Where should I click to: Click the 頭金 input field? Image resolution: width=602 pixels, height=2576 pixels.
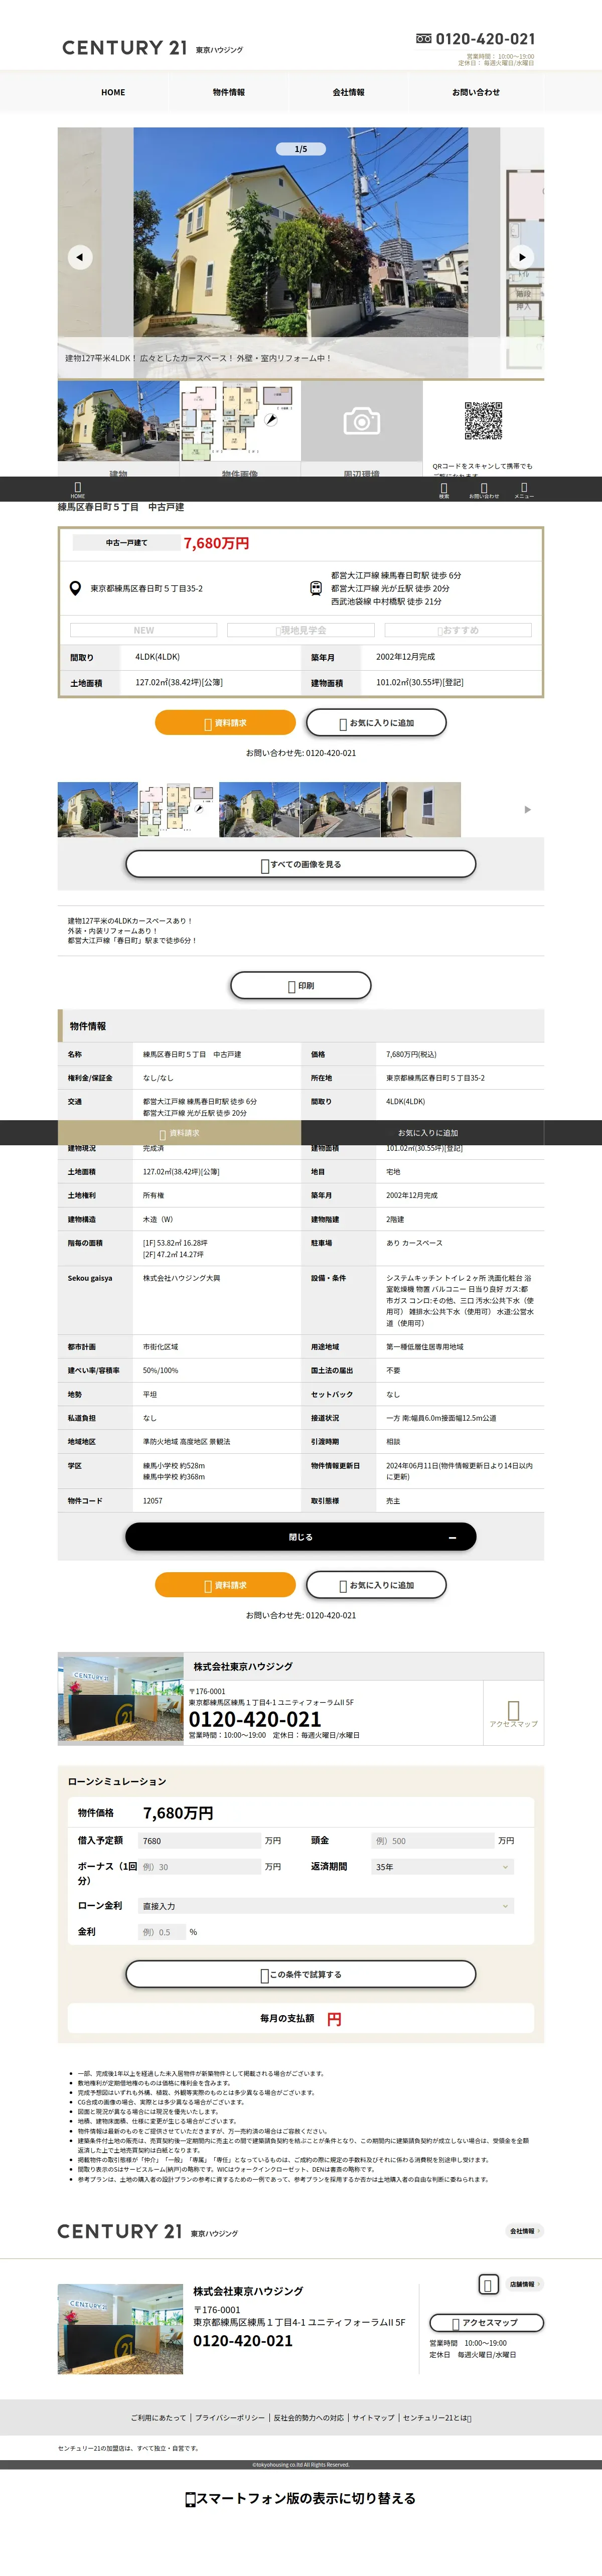tap(432, 1840)
